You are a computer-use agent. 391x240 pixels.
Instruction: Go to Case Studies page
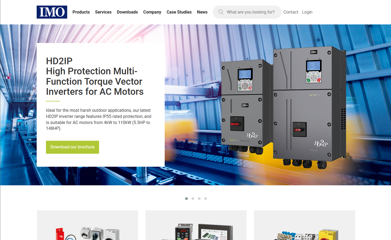[x=179, y=12]
